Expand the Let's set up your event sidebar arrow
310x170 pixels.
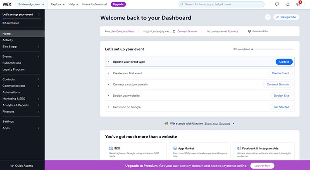click(x=39, y=14)
